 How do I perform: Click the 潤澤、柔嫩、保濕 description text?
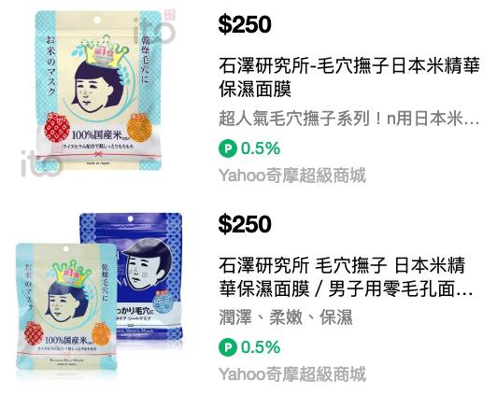pos(285,317)
